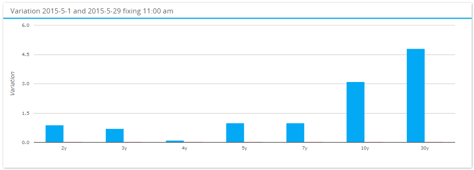
Task: Click the 3y axis label
Action: 124,148
